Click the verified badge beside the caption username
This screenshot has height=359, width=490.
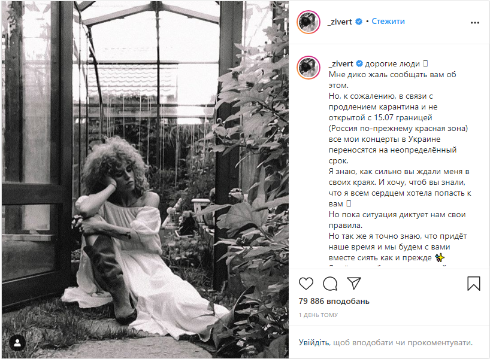tap(359, 63)
